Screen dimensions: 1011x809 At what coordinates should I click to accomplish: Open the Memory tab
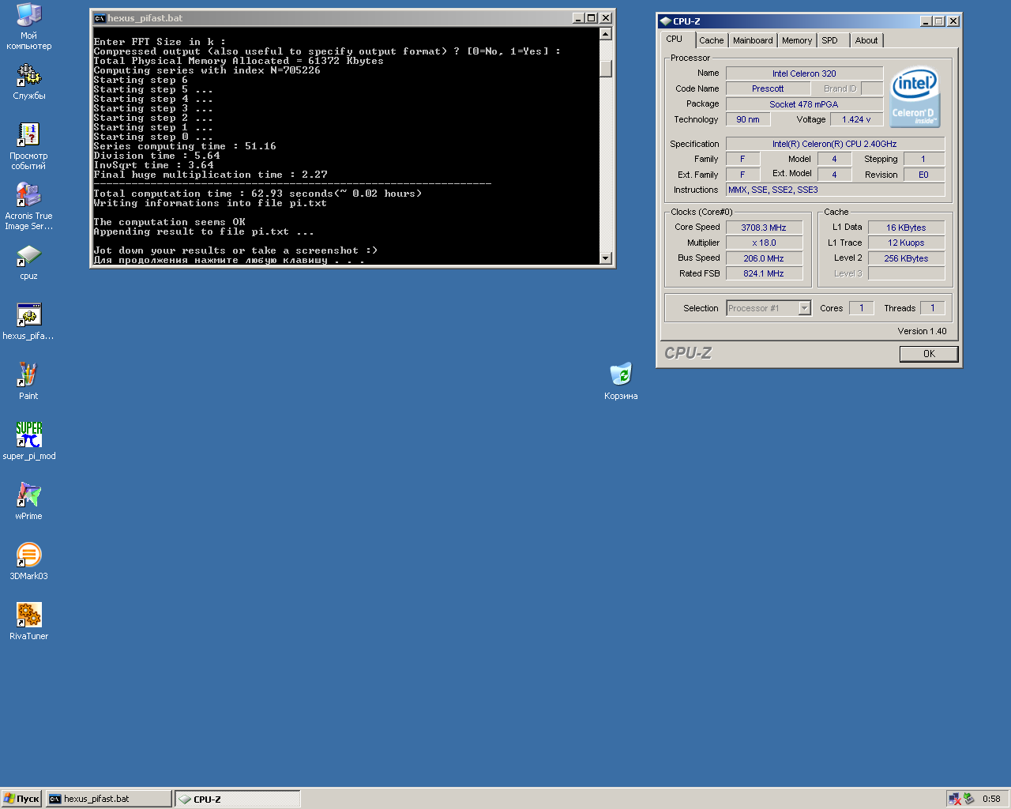coord(797,40)
